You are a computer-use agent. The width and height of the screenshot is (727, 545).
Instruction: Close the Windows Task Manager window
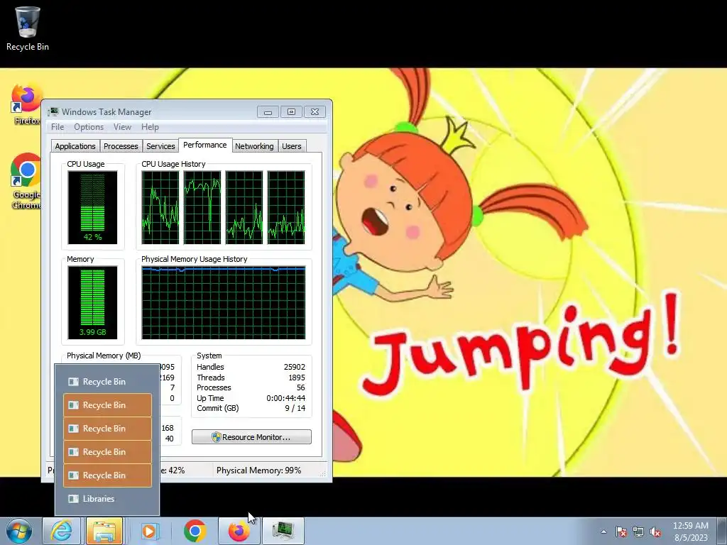tap(315, 111)
